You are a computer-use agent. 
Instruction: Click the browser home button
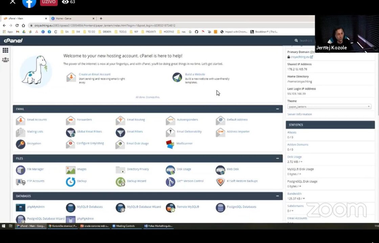(x=23, y=25)
